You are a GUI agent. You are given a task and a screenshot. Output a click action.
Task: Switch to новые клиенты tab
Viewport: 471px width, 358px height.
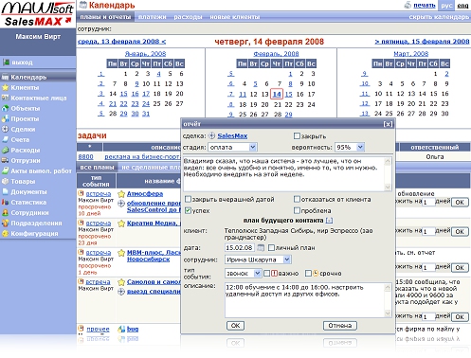click(x=235, y=17)
